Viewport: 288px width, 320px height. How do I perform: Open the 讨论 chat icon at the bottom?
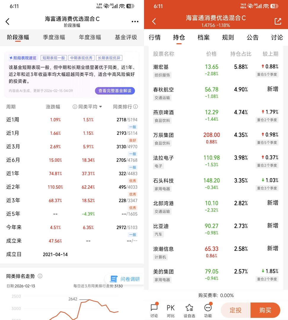[154, 311]
